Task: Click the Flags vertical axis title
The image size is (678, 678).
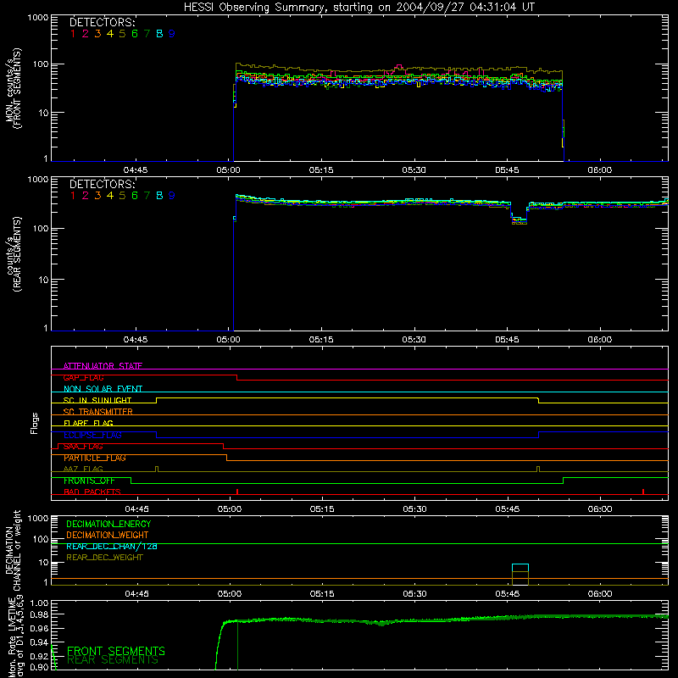Action: [35, 423]
